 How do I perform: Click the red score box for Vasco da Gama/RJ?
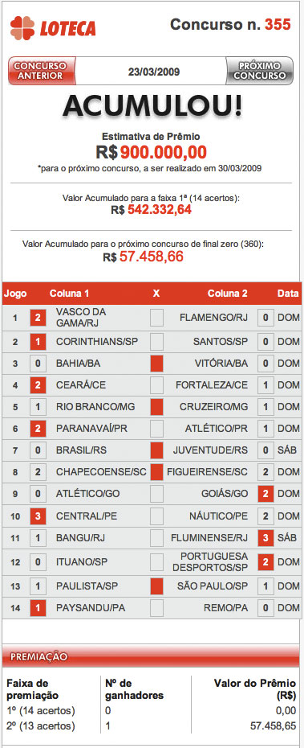[38, 317]
